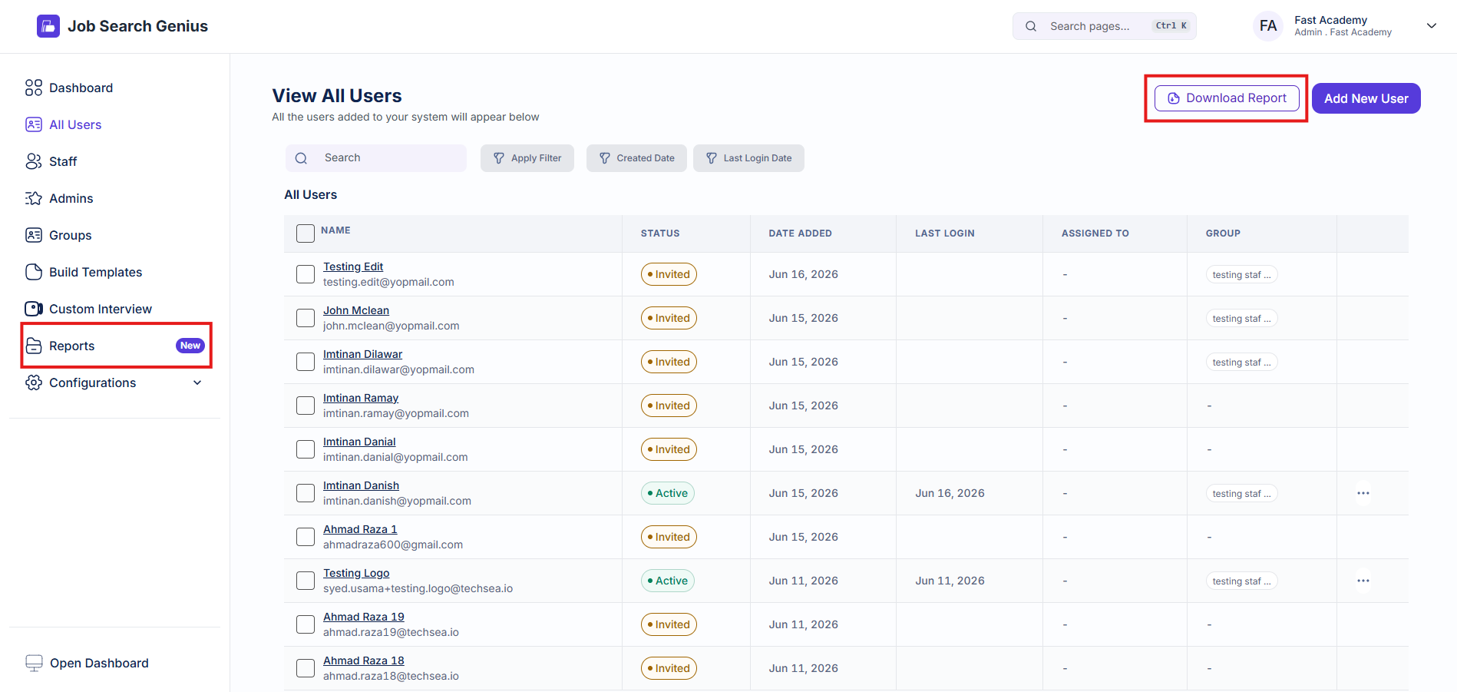This screenshot has width=1457, height=692.
Task: Click the magnifier icon in Search pages
Action: point(1031,26)
